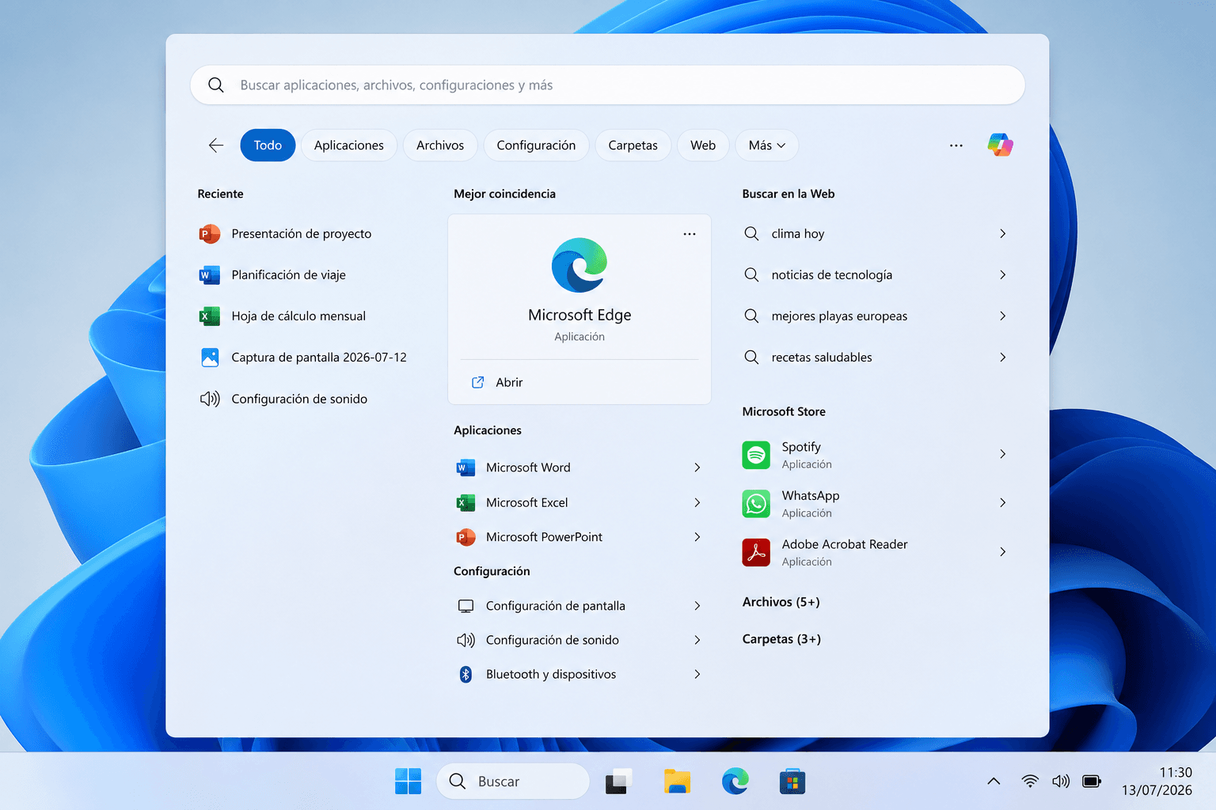The width and height of the screenshot is (1216, 810).
Task: Expand the Más filter dropdown
Action: click(767, 146)
